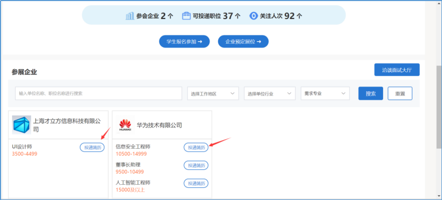Open the Huawei company logo
Screen dimensions: 442x200
click(125, 125)
